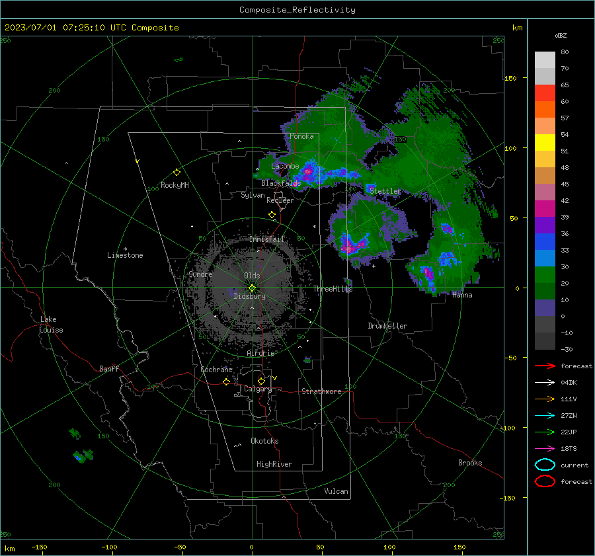Click the Blackfalds town label
Screen dimensions: 595x556
coord(281,183)
